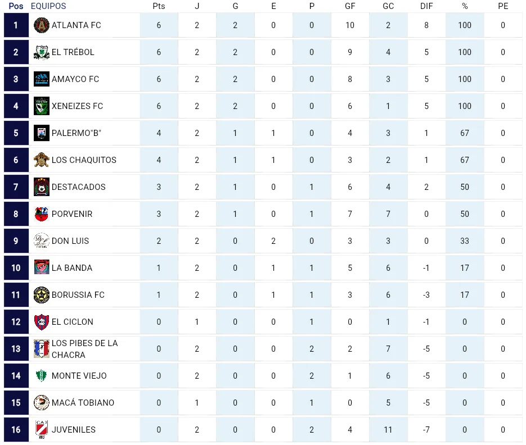This screenshot has width=526, height=445.
Task: Click the MACÁ TOBIANO team name
Action: 83,403
